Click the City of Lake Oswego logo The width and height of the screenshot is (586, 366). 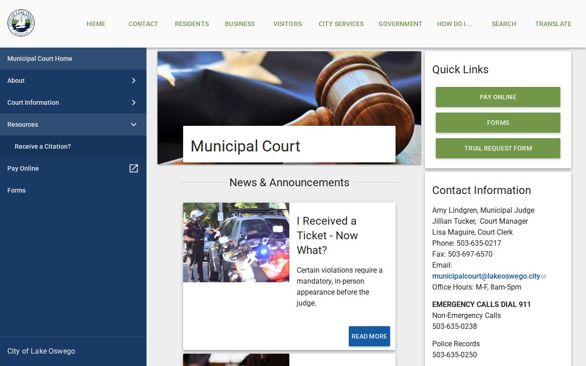click(21, 23)
